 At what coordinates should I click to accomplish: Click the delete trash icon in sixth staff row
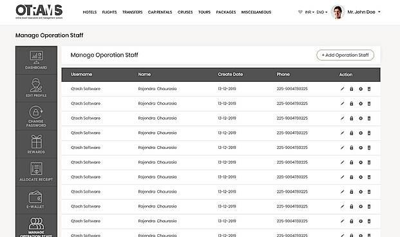click(369, 162)
